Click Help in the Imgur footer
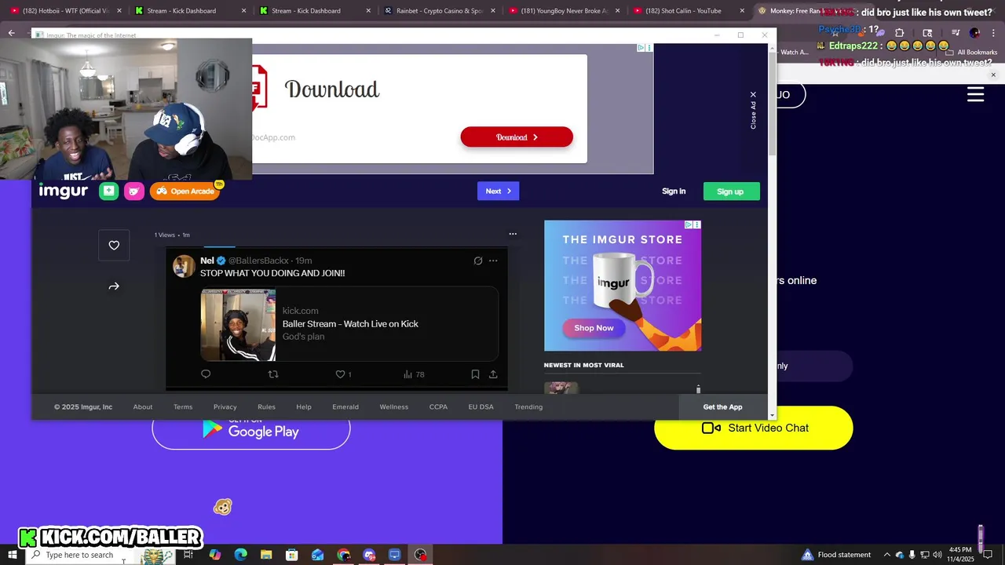The width and height of the screenshot is (1005, 565). click(304, 406)
